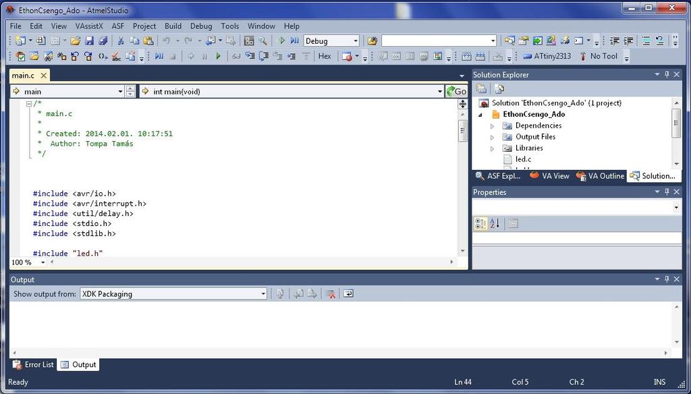Screen dimensions: 691x394
Task: Click the Open File folder icon
Action: point(76,41)
